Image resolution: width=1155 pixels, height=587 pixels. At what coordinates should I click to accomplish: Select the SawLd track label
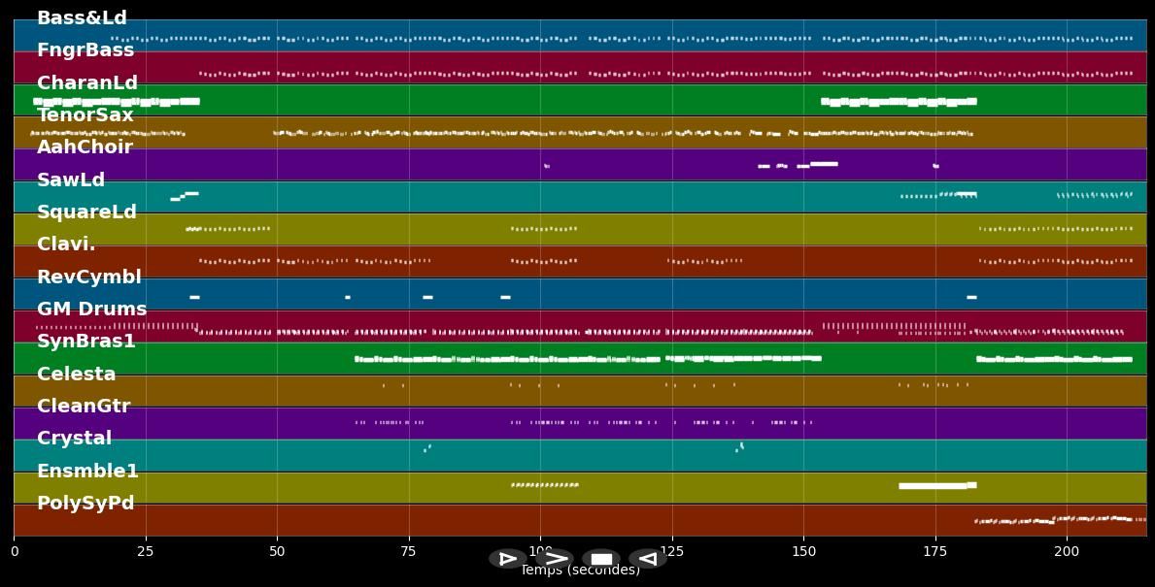(x=71, y=179)
